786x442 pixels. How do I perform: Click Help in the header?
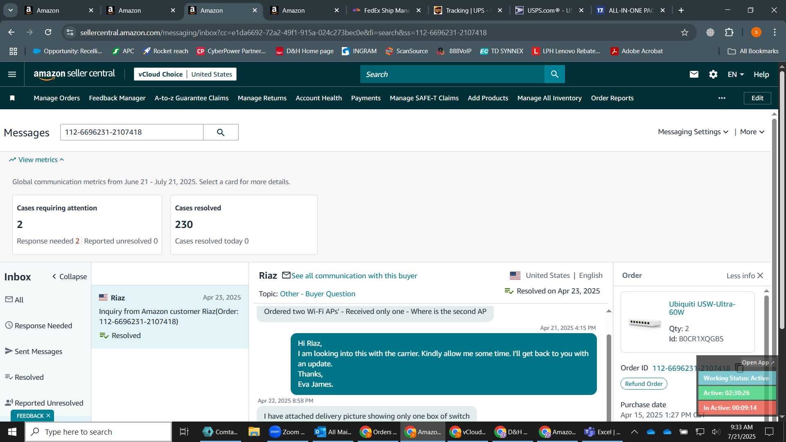(761, 74)
